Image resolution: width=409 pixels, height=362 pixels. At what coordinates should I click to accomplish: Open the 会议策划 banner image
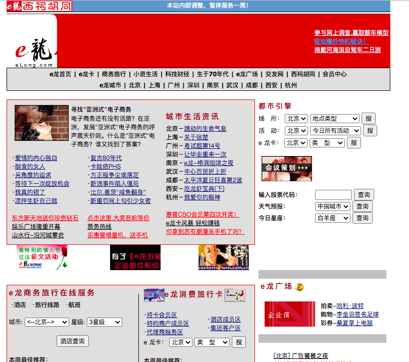(x=287, y=169)
